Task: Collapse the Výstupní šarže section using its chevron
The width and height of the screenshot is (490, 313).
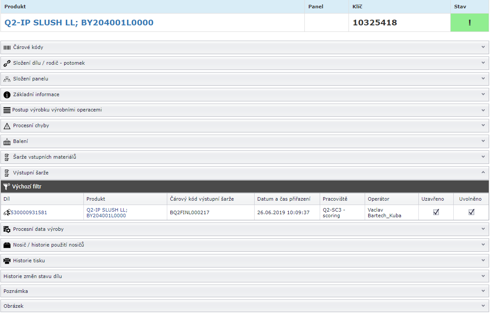Action: 483,173
